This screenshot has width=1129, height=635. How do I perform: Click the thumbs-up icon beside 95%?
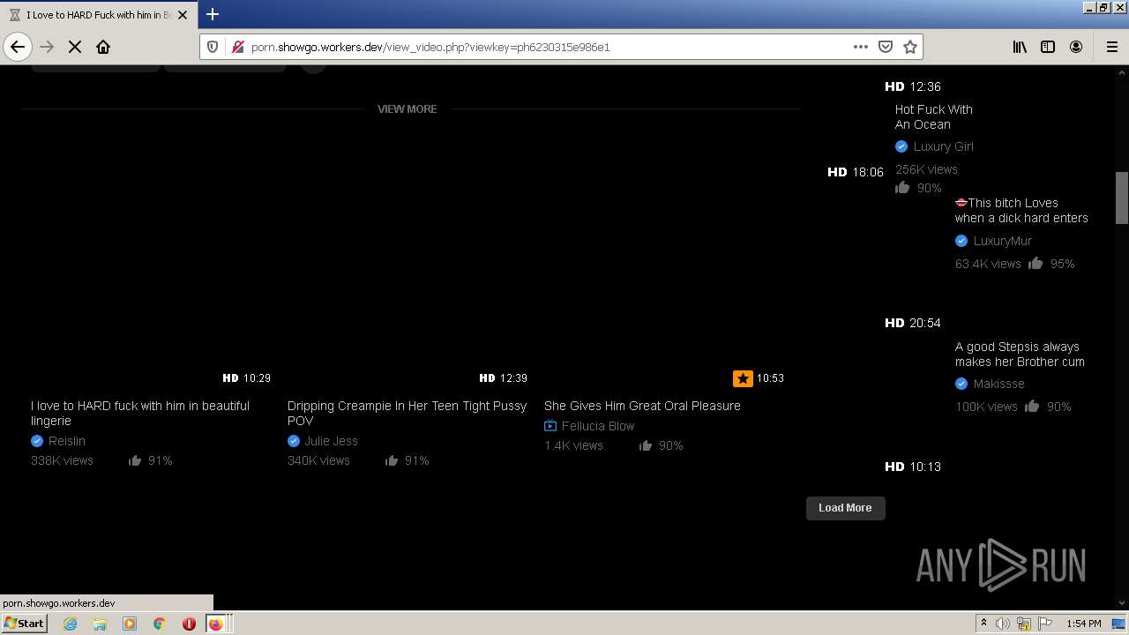[1036, 263]
